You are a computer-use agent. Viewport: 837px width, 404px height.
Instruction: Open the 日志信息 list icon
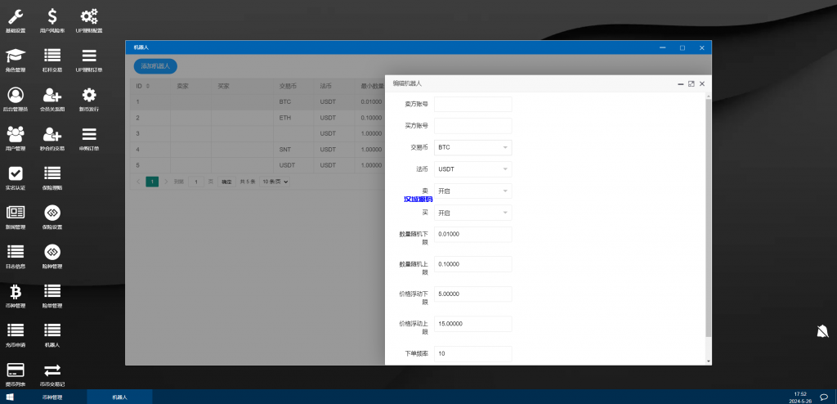point(16,252)
